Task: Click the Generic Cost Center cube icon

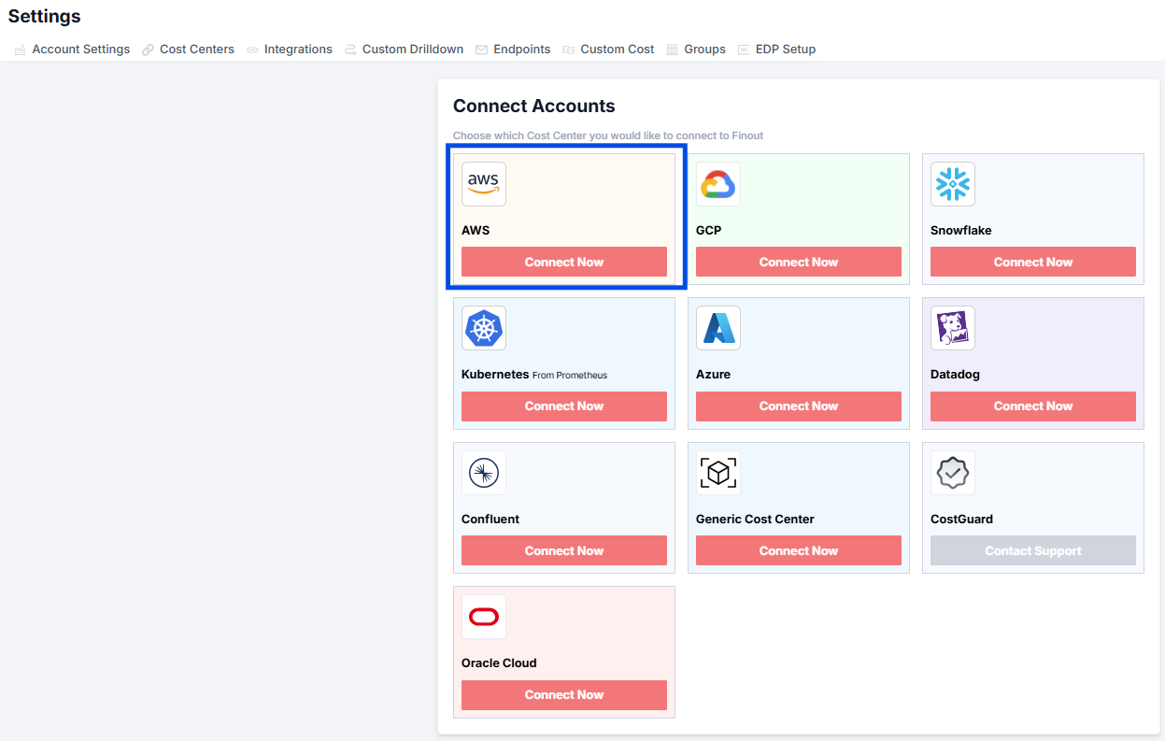Action: (717, 473)
